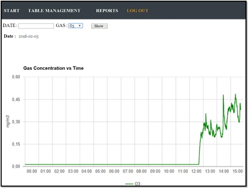Click the O3 legend label
249x189 pixels.
(x=137, y=184)
